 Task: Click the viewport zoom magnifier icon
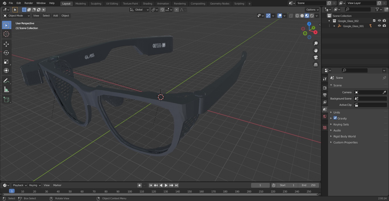click(316, 43)
